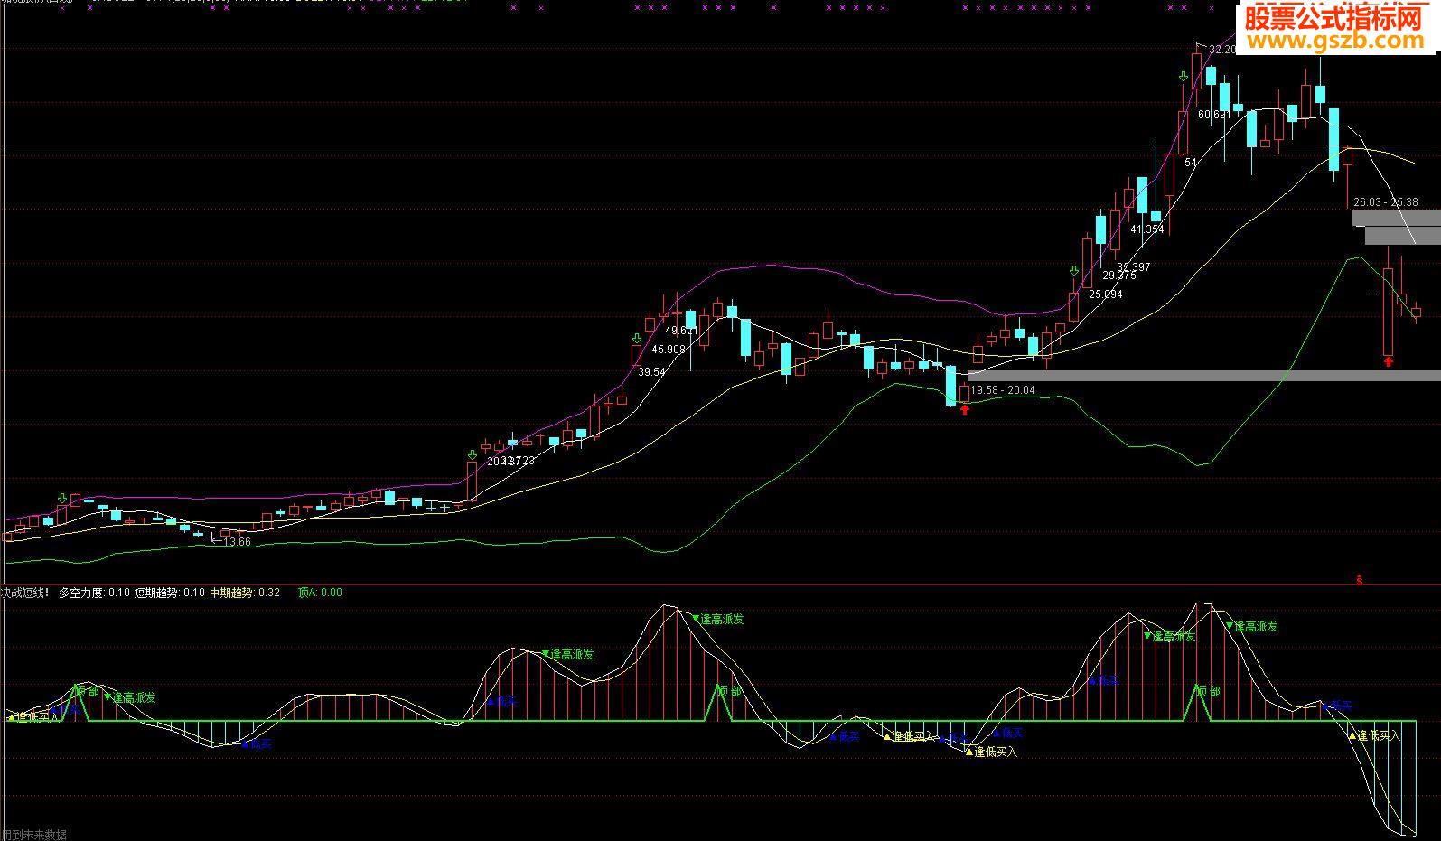This screenshot has height=841, width=1441.
Task: Select the 短期趋势: 0.10 readout
Action: 170,593
